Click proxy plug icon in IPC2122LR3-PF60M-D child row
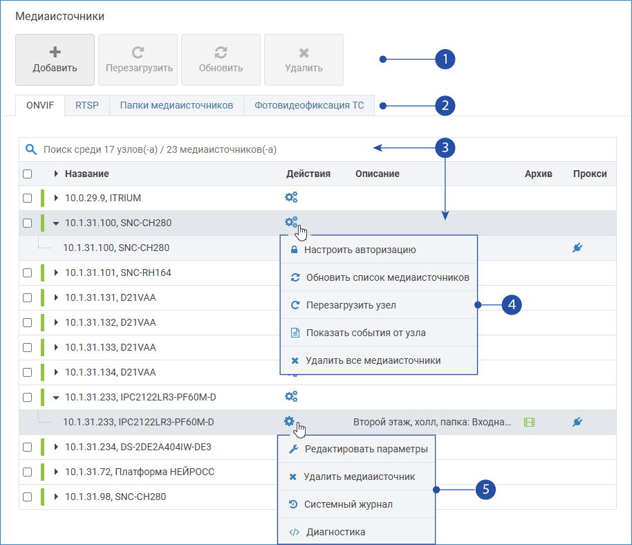Viewport: 632px width, 545px height. point(577,422)
